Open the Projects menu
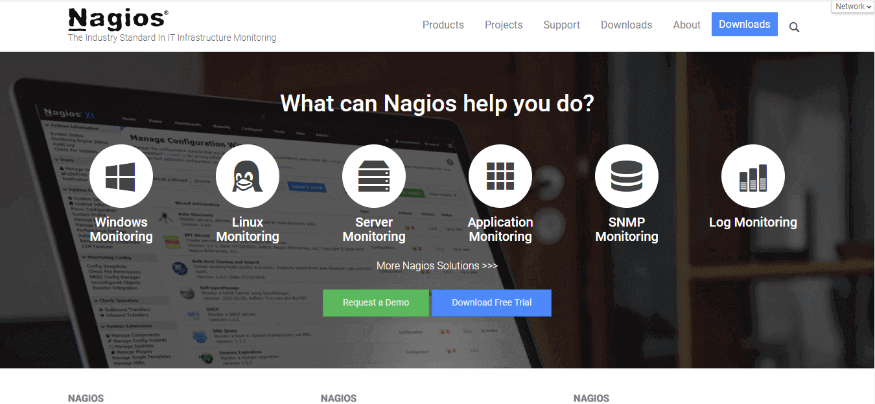875x404 pixels. pos(504,25)
